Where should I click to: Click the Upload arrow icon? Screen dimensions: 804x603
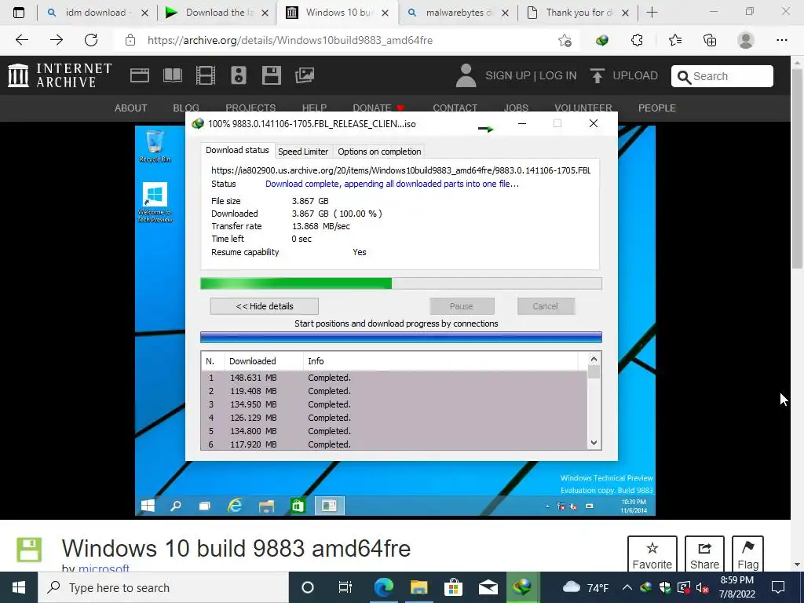coord(598,75)
